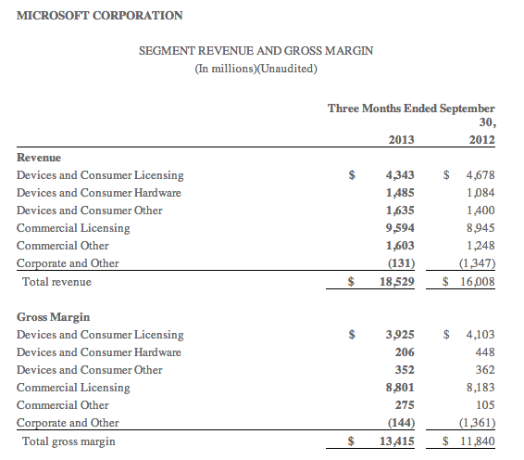This screenshot has width=524, height=460.
Task: Select the gross margin value 3,925
Action: [x=400, y=335]
